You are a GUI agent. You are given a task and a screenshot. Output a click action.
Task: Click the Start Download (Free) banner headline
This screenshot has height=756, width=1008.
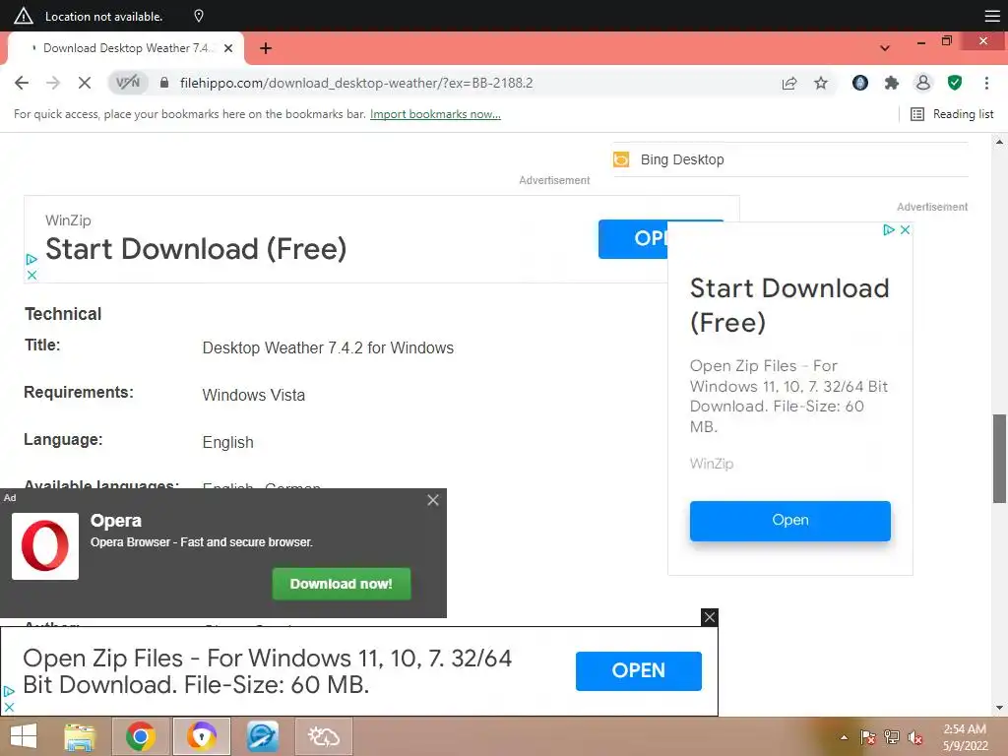click(x=196, y=249)
